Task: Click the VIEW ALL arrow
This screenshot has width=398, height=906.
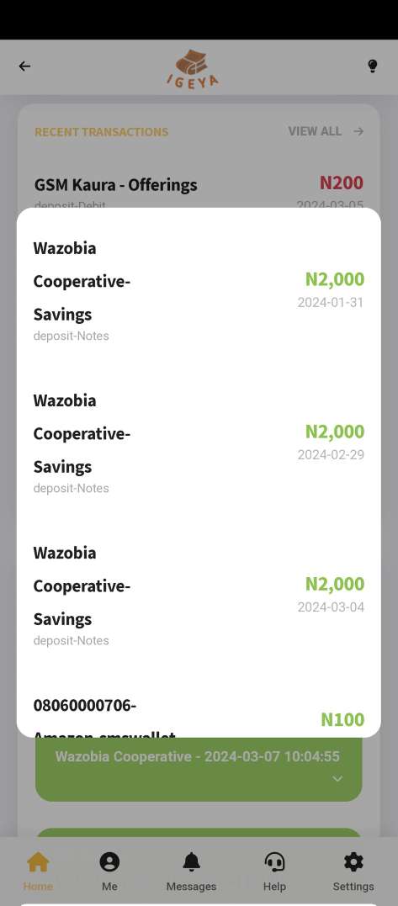Action: click(x=358, y=132)
